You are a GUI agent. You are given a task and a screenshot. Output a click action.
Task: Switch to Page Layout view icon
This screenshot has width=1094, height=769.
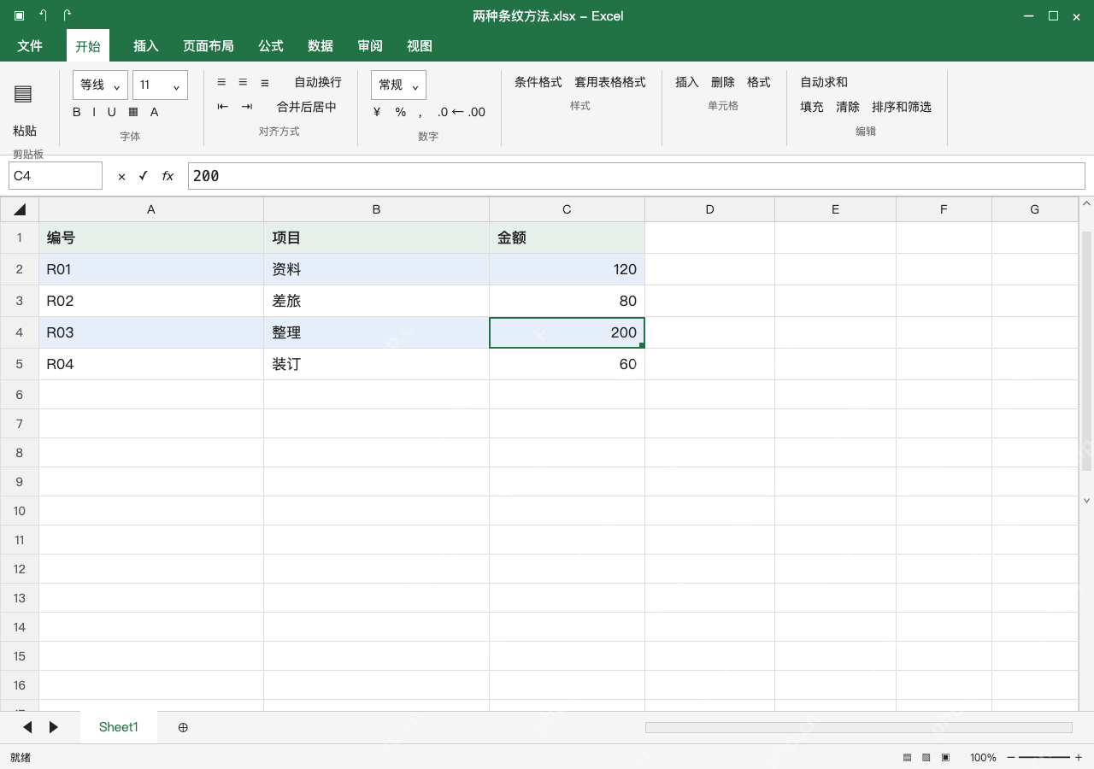926,758
